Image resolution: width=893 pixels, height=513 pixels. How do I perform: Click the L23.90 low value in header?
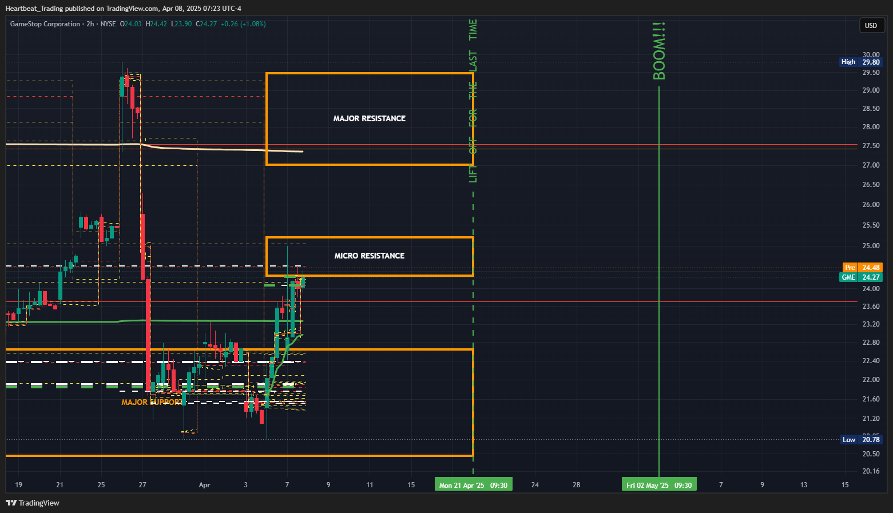click(x=181, y=24)
